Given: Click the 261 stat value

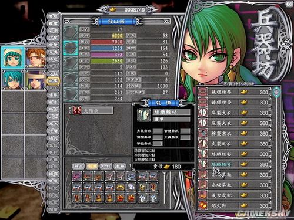Looking at the screenshot, I should tap(118, 92).
